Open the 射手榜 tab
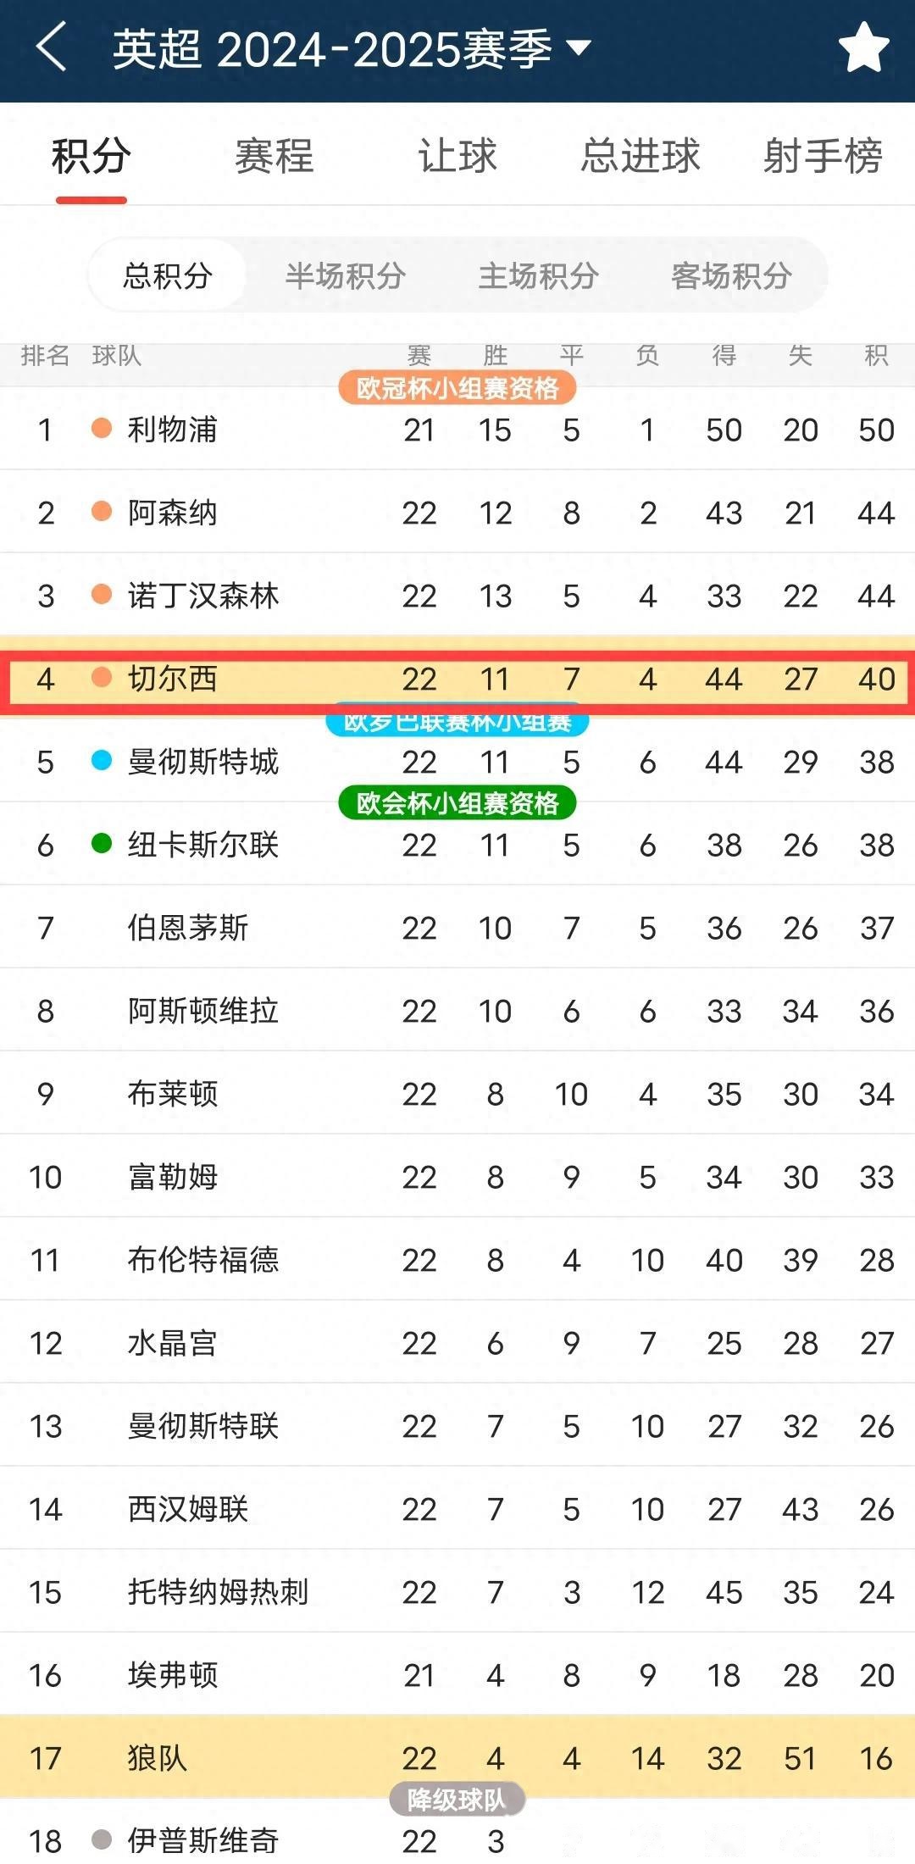Image resolution: width=915 pixels, height=1864 pixels. point(823,157)
